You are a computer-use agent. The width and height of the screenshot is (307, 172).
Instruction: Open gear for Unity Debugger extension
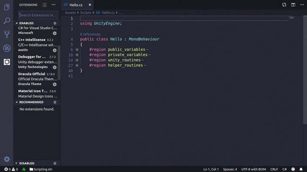[x=55, y=67]
